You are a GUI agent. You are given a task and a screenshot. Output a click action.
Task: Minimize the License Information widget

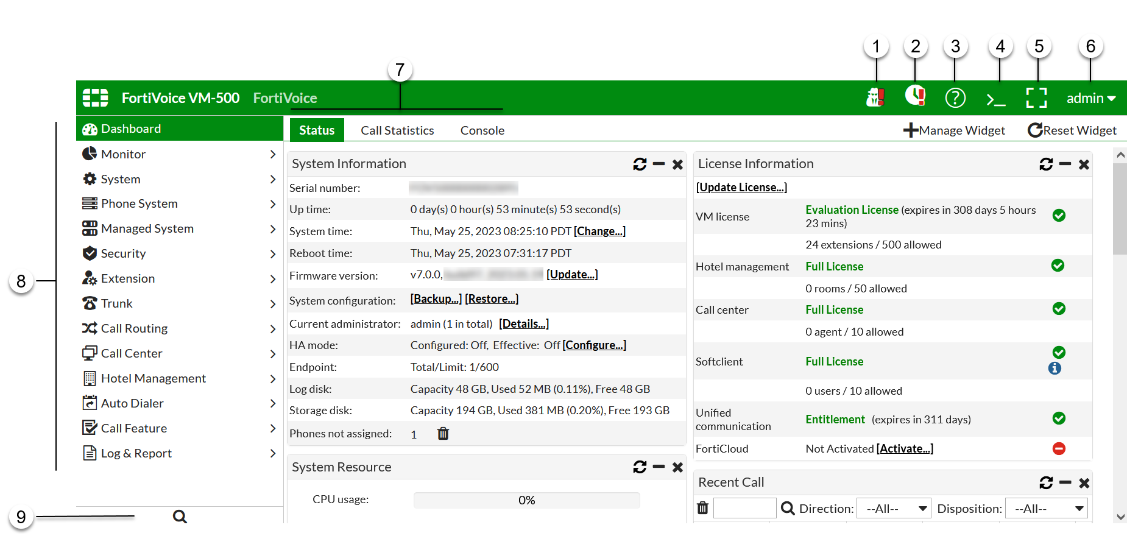(1065, 164)
